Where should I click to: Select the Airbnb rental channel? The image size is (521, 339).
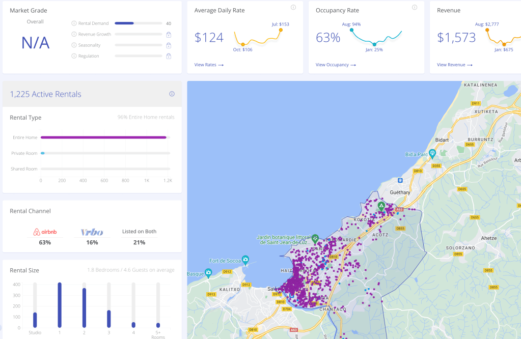(x=45, y=232)
